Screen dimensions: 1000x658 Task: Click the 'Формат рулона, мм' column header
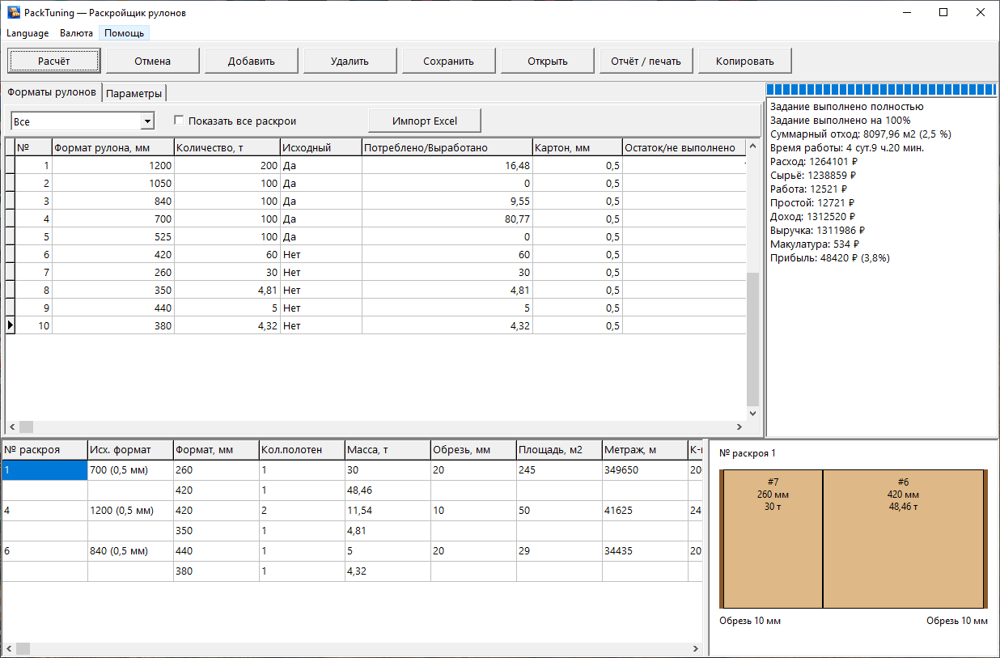coord(113,147)
